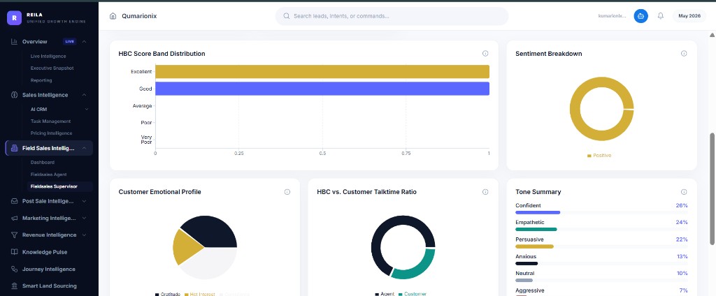Click the 26% value for Confident
Image resolution: width=716 pixels, height=296 pixels.
point(682,205)
